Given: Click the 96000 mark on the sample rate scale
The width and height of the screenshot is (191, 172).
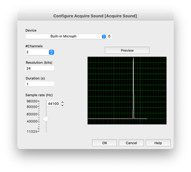Looking at the screenshot, I should pyautogui.click(x=32, y=101).
